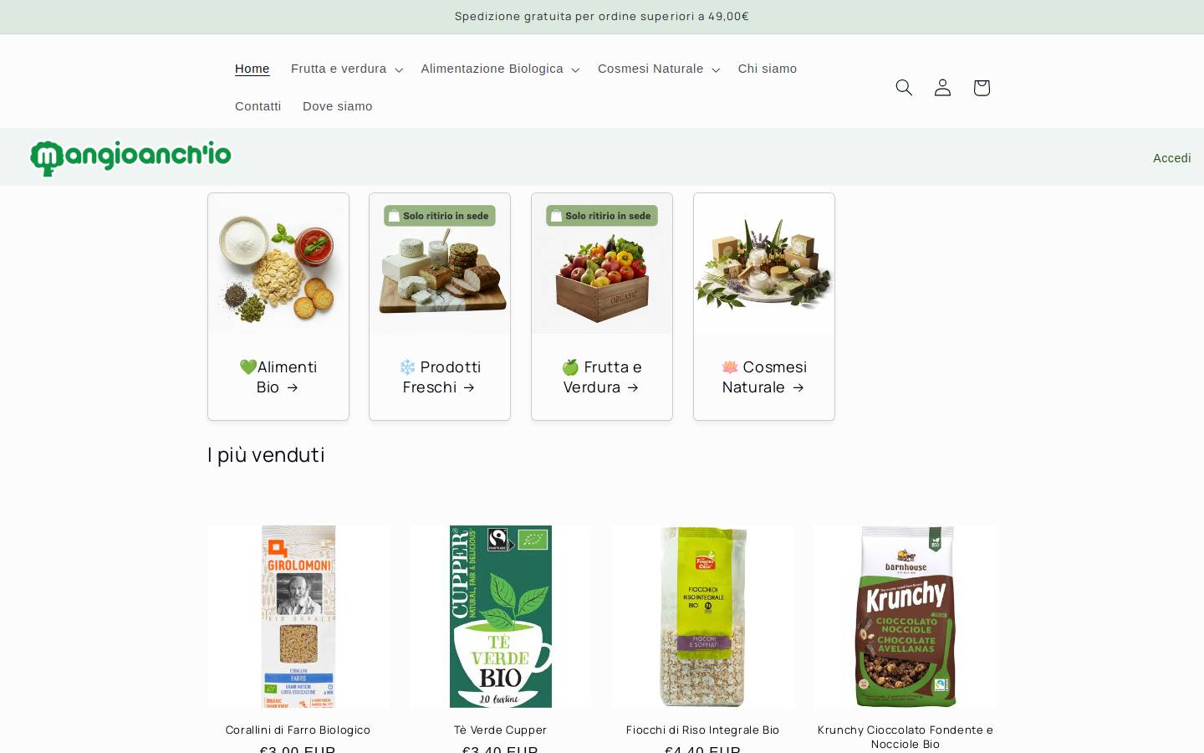This screenshot has width=1204, height=753.
Task: Open the Chi siamo page
Action: (x=768, y=69)
